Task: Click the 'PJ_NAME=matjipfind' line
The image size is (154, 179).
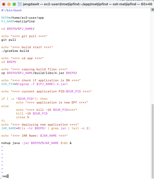Action: 18,21
